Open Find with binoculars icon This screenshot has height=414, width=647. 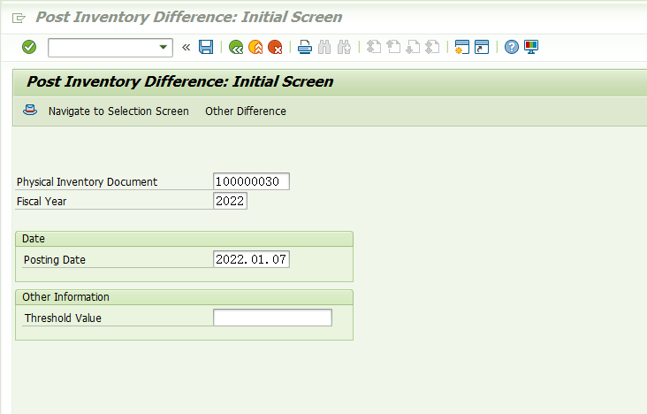point(324,47)
